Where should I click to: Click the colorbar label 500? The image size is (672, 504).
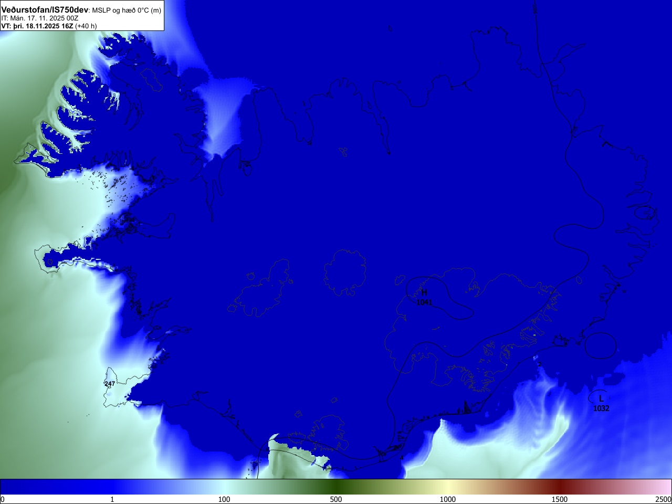point(336,499)
